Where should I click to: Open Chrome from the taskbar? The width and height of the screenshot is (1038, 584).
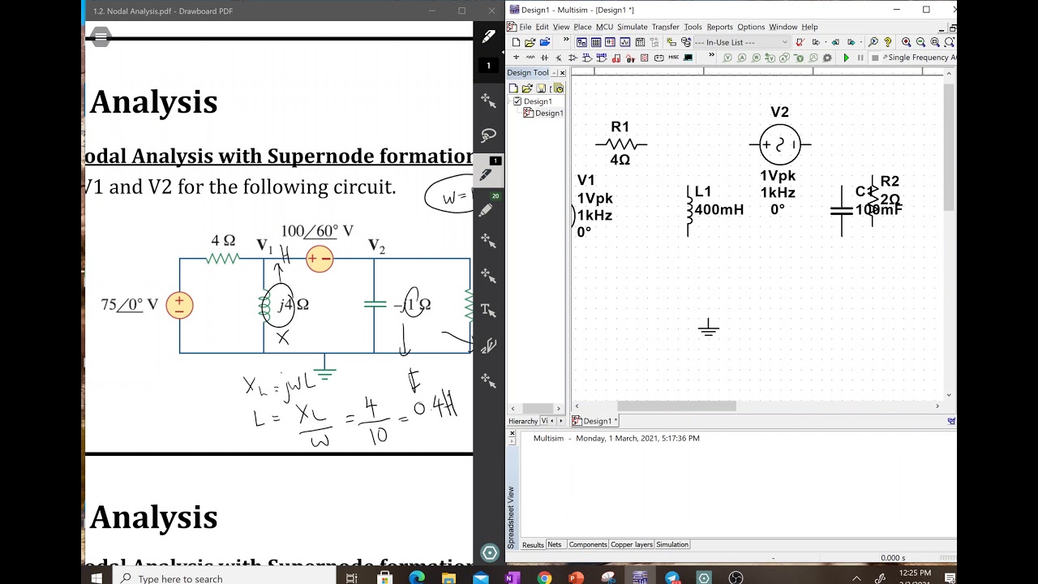point(544,578)
